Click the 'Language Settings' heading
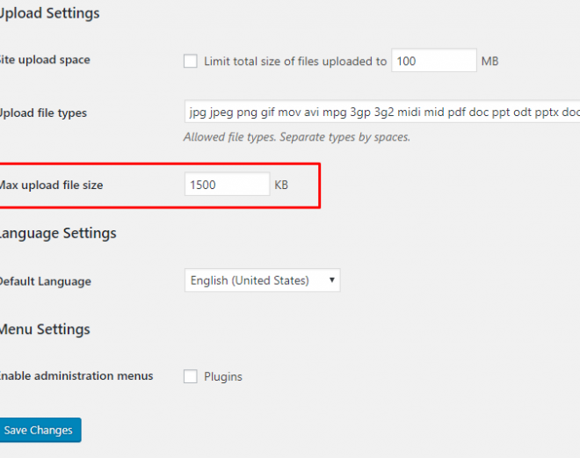 point(58,234)
